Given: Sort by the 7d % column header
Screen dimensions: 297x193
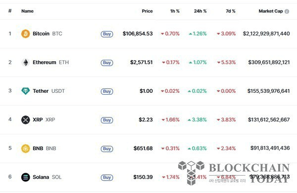Looking at the screenshot, I should click(x=231, y=11).
